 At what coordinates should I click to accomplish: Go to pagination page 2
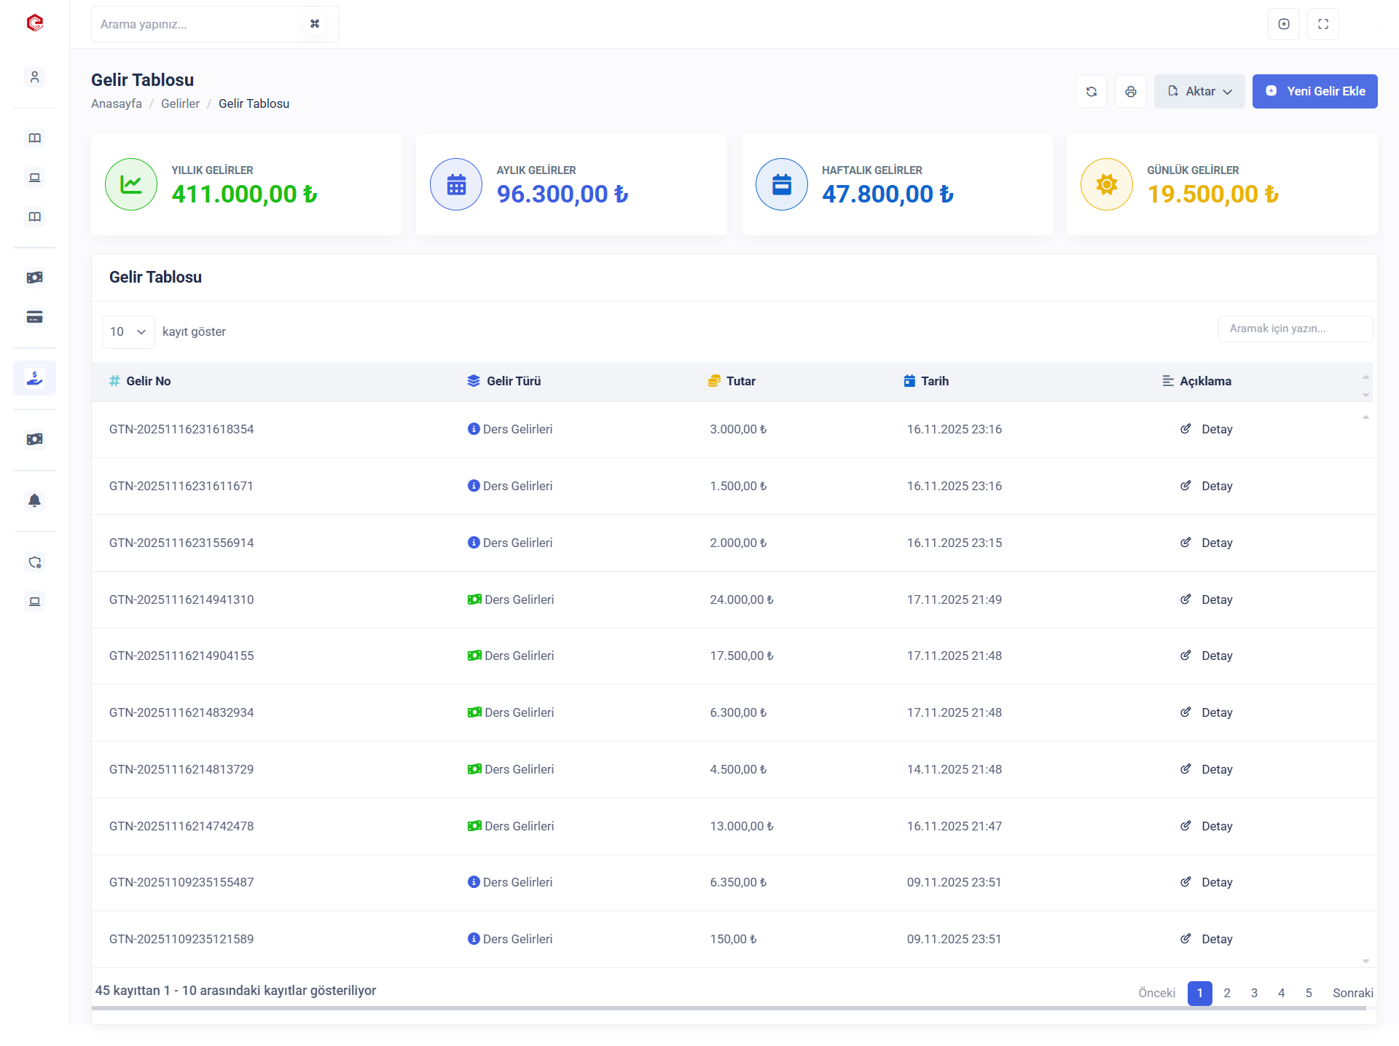1226,993
